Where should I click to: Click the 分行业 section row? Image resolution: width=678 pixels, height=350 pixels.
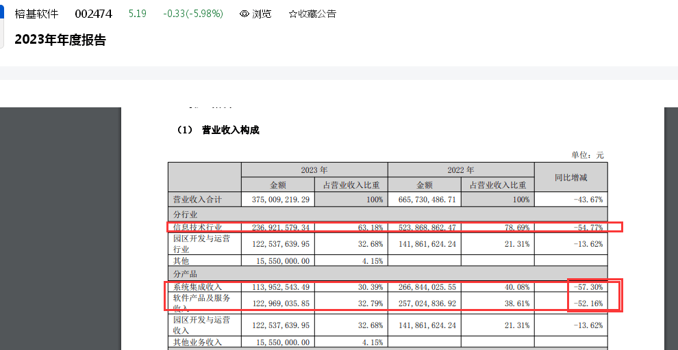point(388,214)
